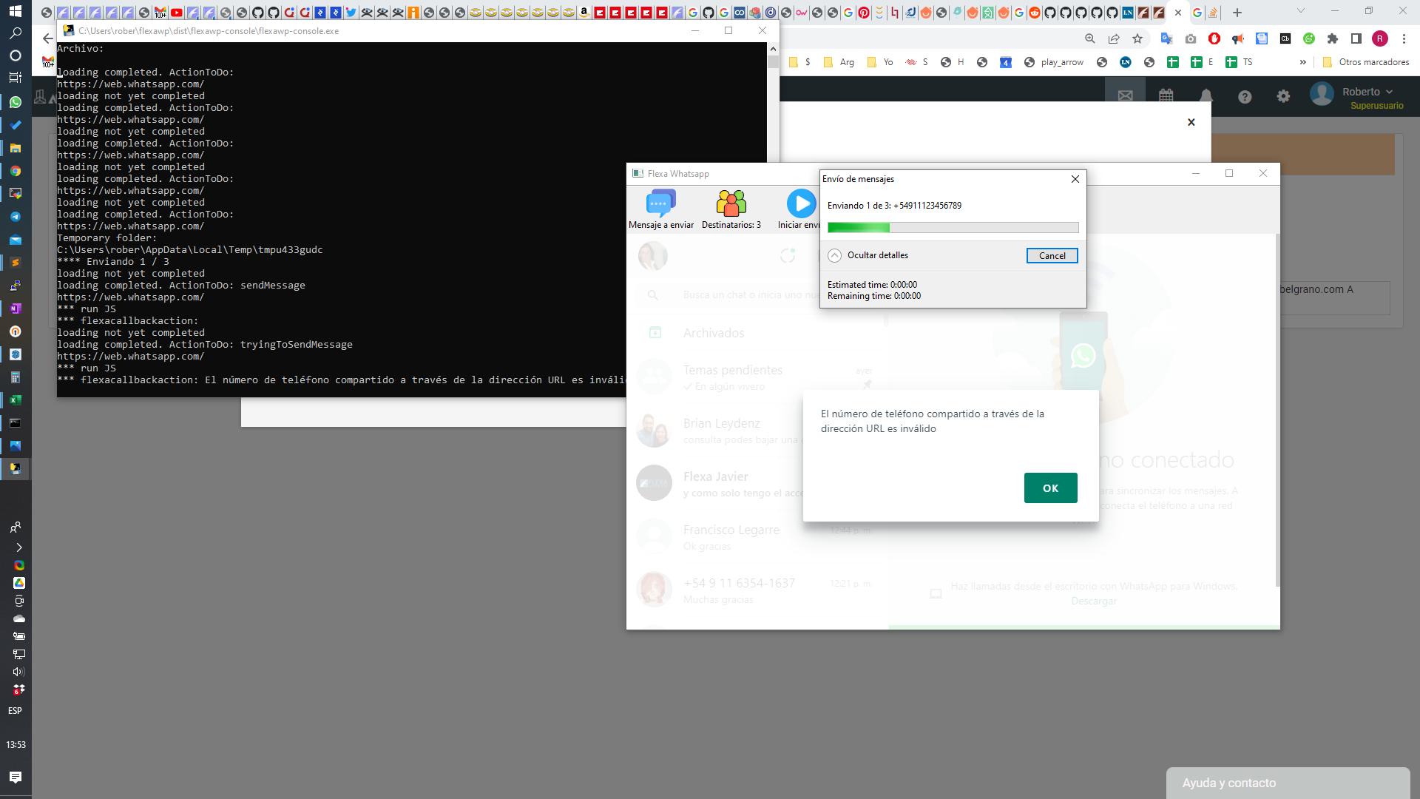Viewport: 1420px width, 799px height.
Task: Open Archivados in WhatsApp chat list
Action: [757, 333]
